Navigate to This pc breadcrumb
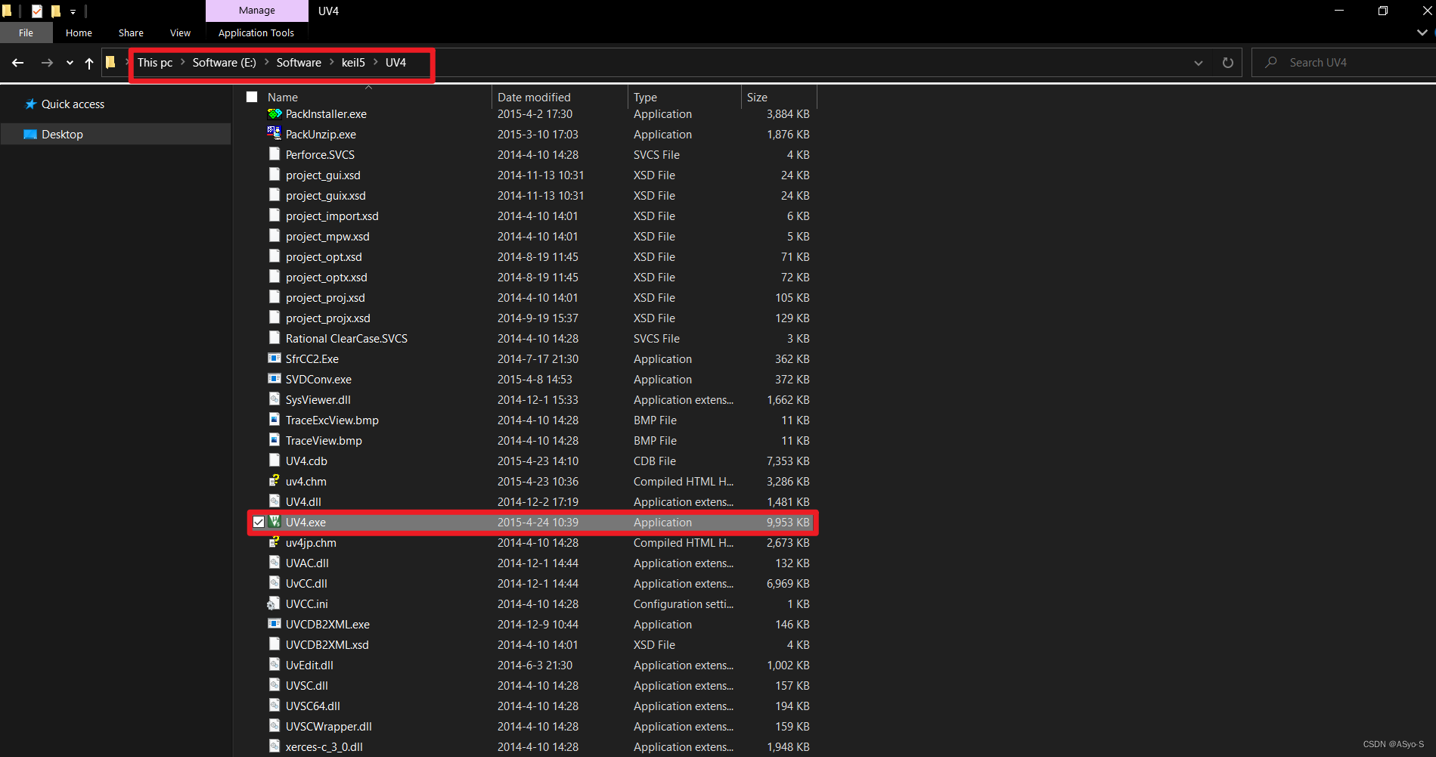Viewport: 1436px width, 757px height. tap(155, 62)
